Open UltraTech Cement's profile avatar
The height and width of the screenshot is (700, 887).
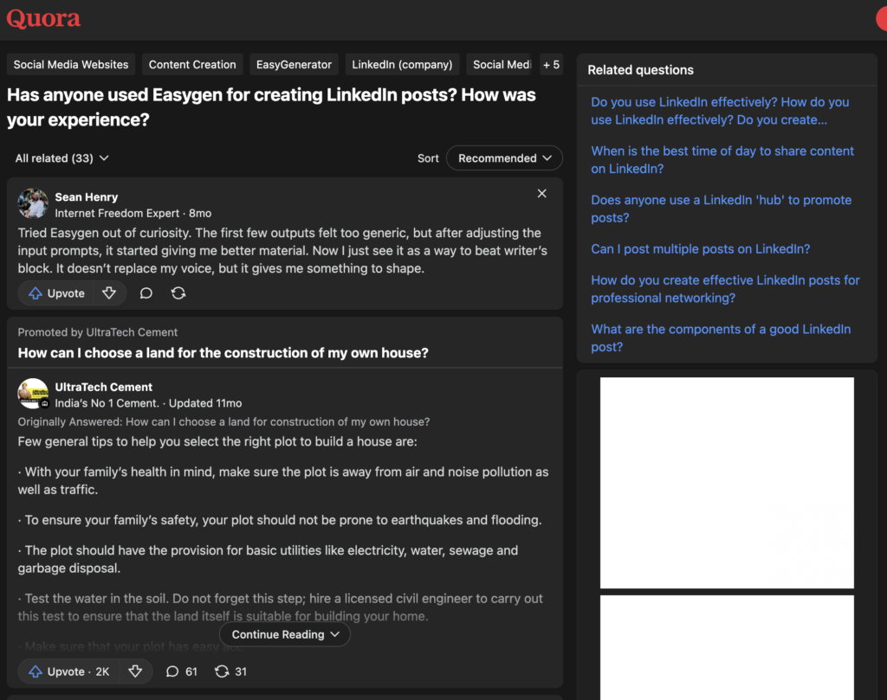click(33, 393)
